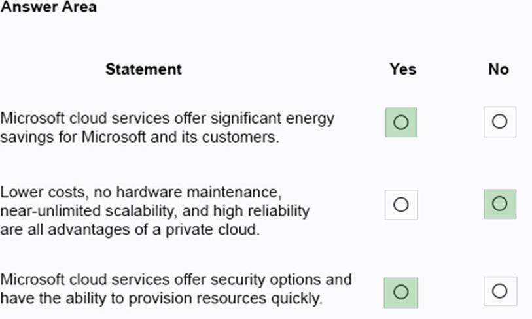532x319 pixels.
Task: Click 'private cloud' in the second statement
Action: [x=212, y=230]
